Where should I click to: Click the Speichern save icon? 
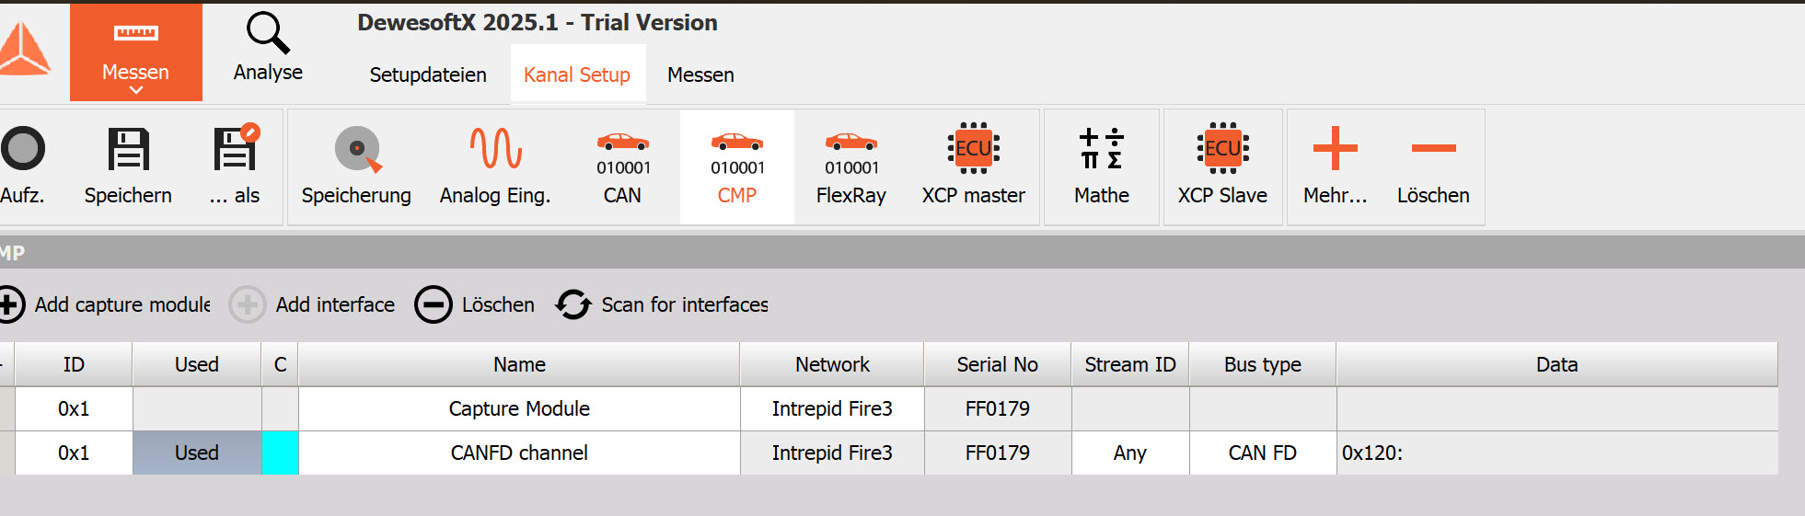click(128, 149)
